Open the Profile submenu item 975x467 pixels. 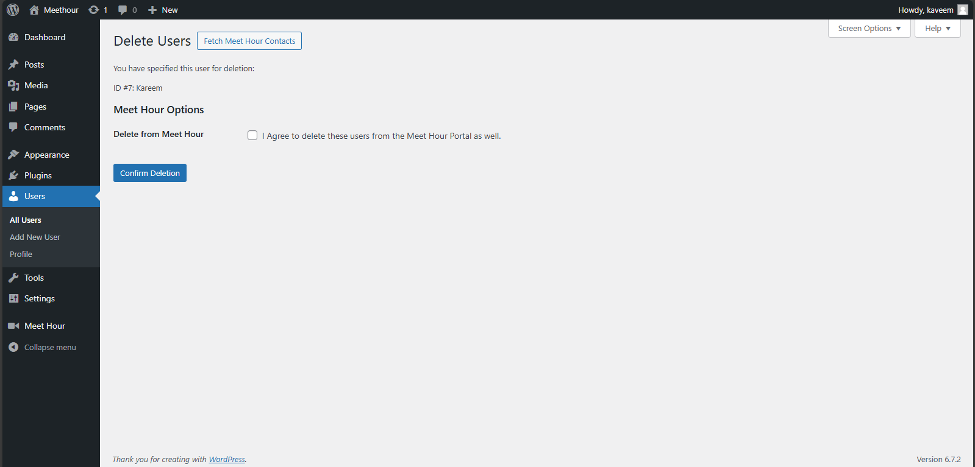coord(21,254)
